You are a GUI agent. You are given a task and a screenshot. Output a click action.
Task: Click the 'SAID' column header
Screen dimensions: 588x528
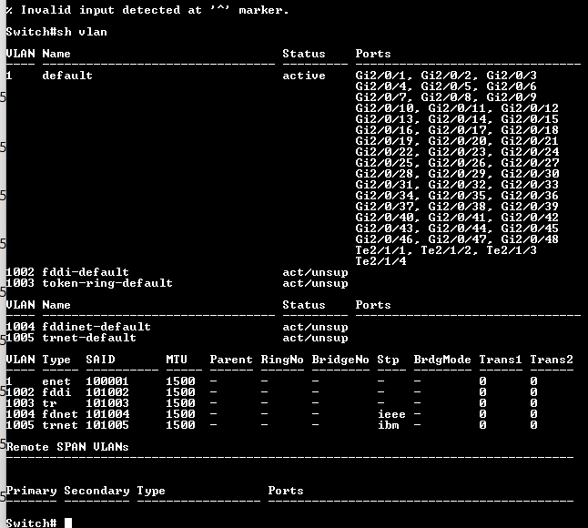coord(100,360)
